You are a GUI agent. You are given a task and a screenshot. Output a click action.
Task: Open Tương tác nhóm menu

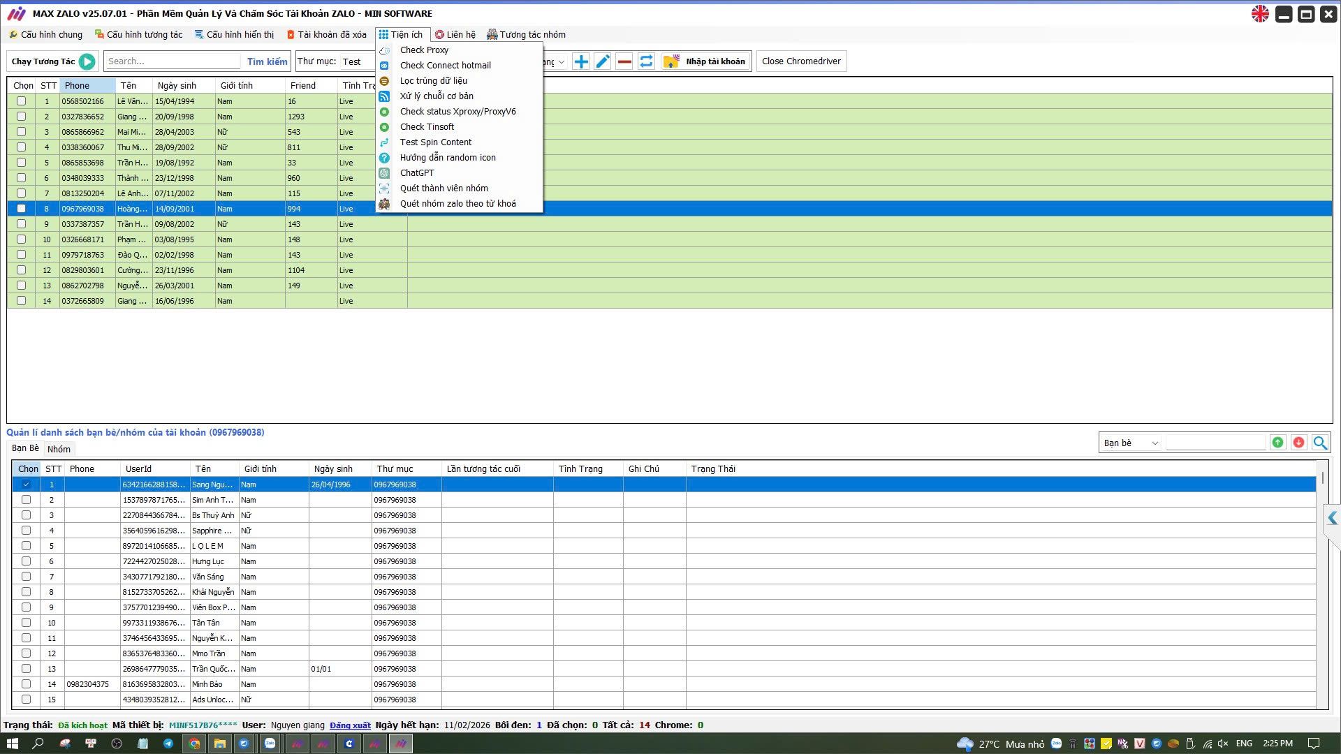point(526,35)
